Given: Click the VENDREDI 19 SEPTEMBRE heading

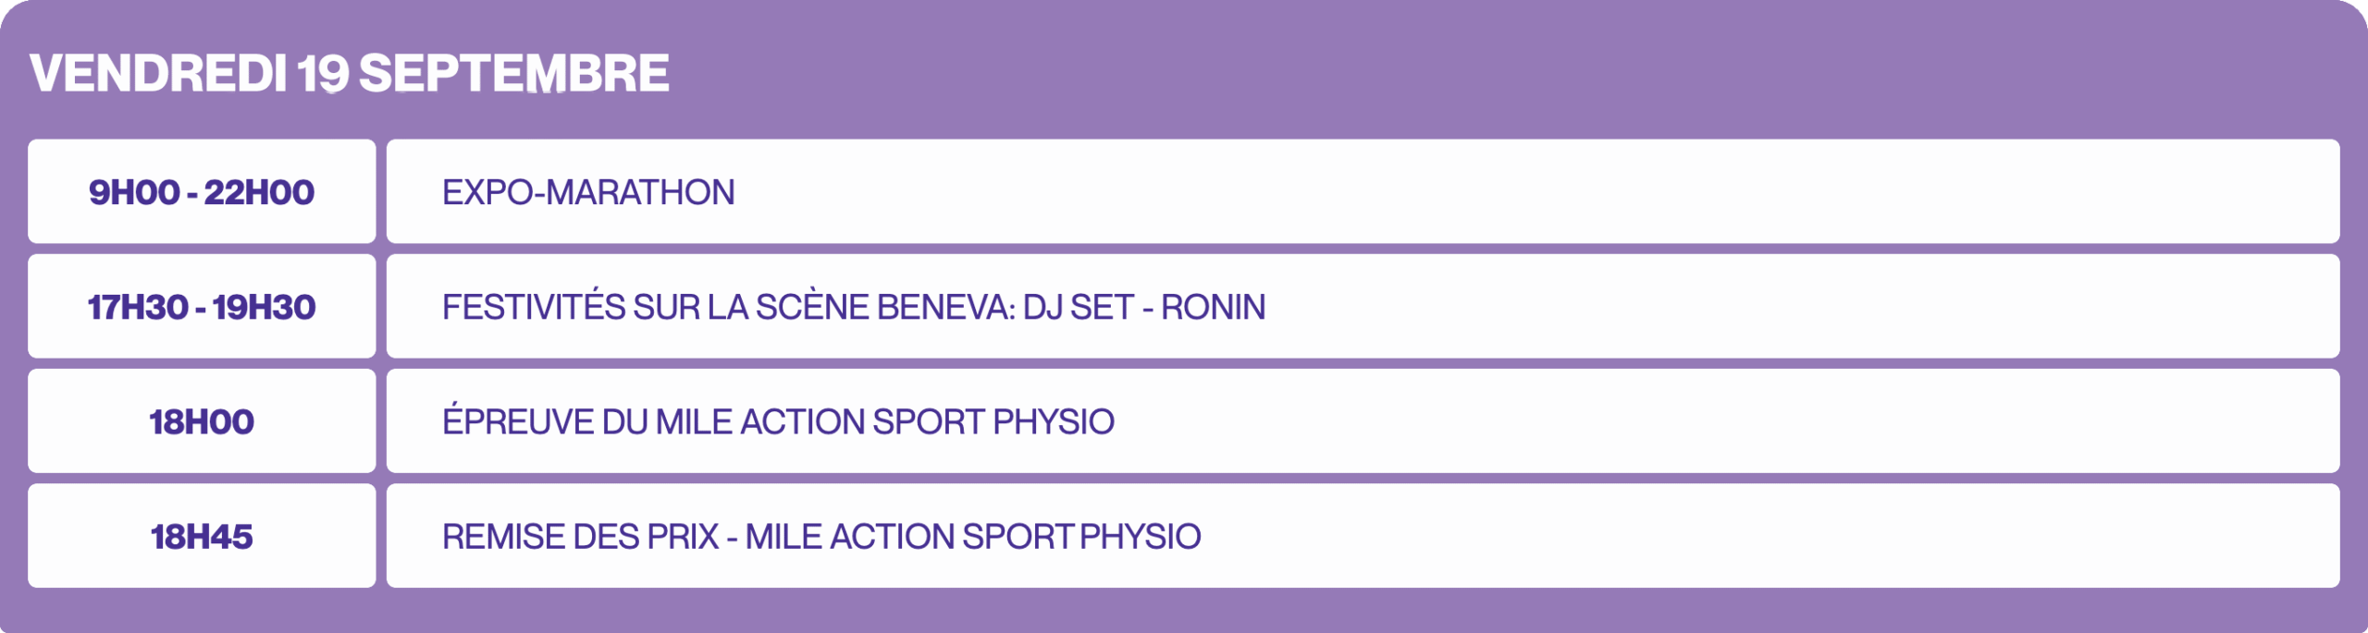Looking at the screenshot, I should [x=349, y=74].
